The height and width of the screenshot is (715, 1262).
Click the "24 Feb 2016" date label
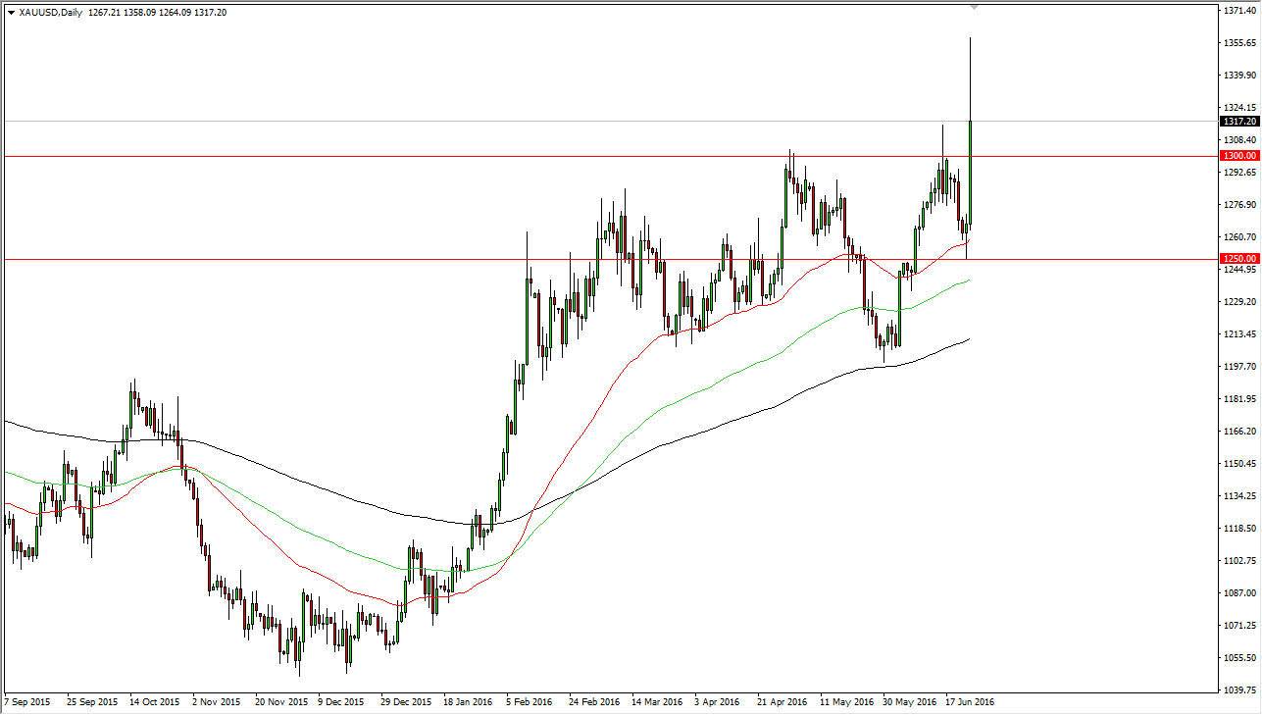(593, 702)
